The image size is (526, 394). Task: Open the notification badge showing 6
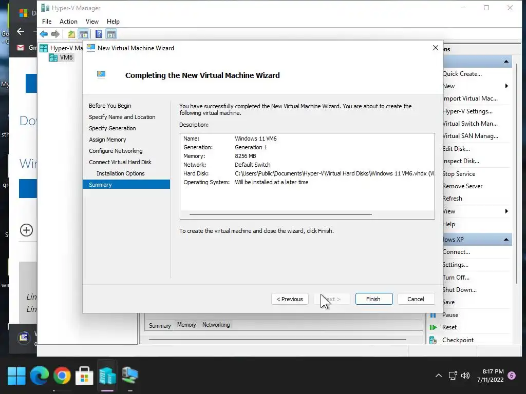[512, 376]
